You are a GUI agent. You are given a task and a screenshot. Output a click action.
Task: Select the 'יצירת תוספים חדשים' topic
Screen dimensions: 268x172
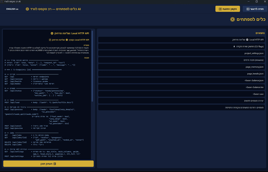click(181, 100)
